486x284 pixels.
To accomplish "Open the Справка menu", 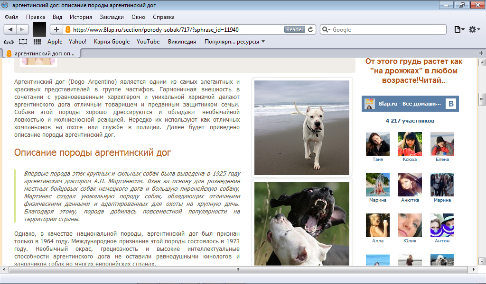I will pyautogui.click(x=164, y=17).
